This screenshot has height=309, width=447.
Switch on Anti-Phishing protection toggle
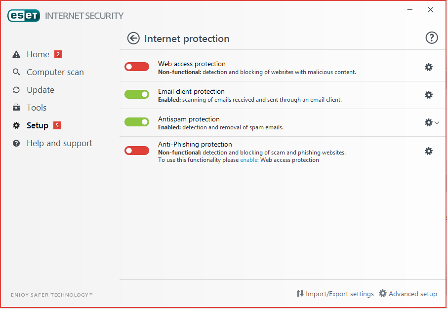tap(136, 151)
